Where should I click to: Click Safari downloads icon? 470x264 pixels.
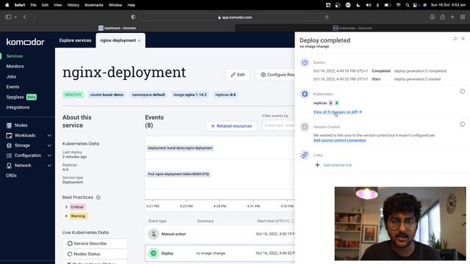click(x=433, y=17)
